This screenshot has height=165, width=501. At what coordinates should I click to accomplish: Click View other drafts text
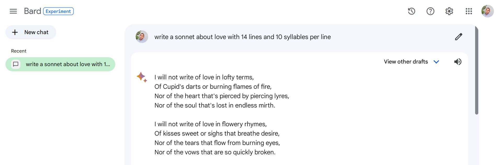click(x=405, y=62)
